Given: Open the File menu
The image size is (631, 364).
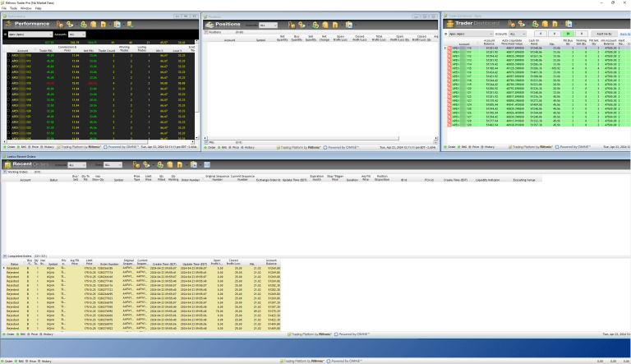Looking at the screenshot, I should click(4, 7).
